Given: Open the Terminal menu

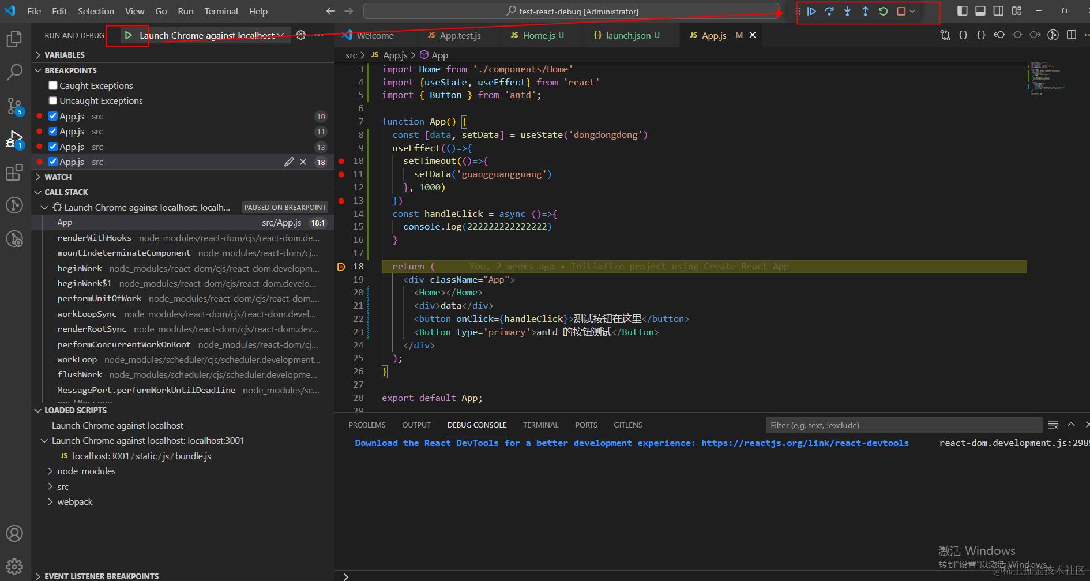Looking at the screenshot, I should coord(221,11).
